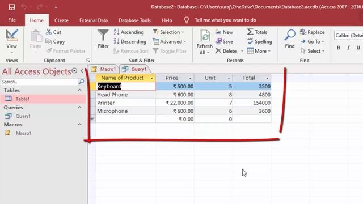Open the Unit column filter arrow

pos(229,78)
